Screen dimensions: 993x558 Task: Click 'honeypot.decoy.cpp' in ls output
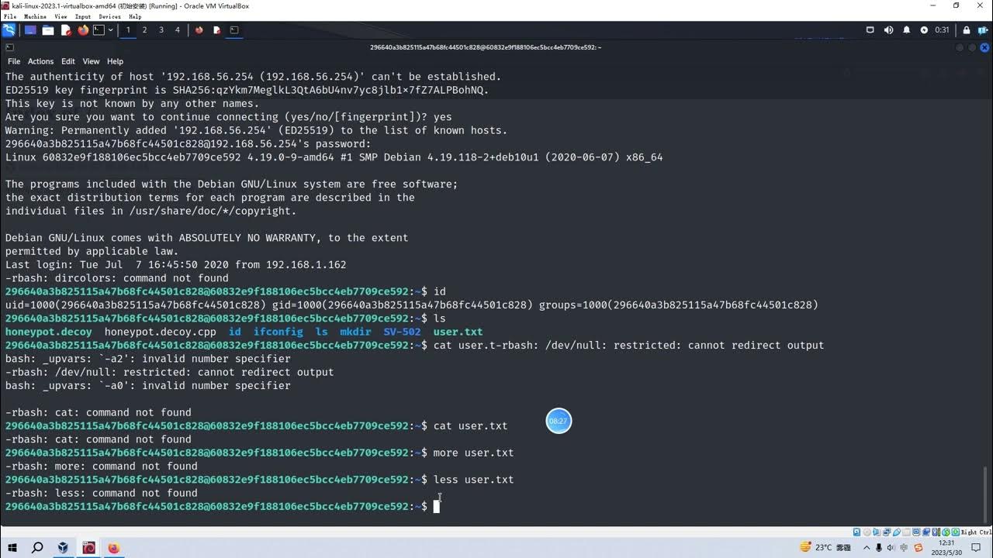tap(161, 332)
